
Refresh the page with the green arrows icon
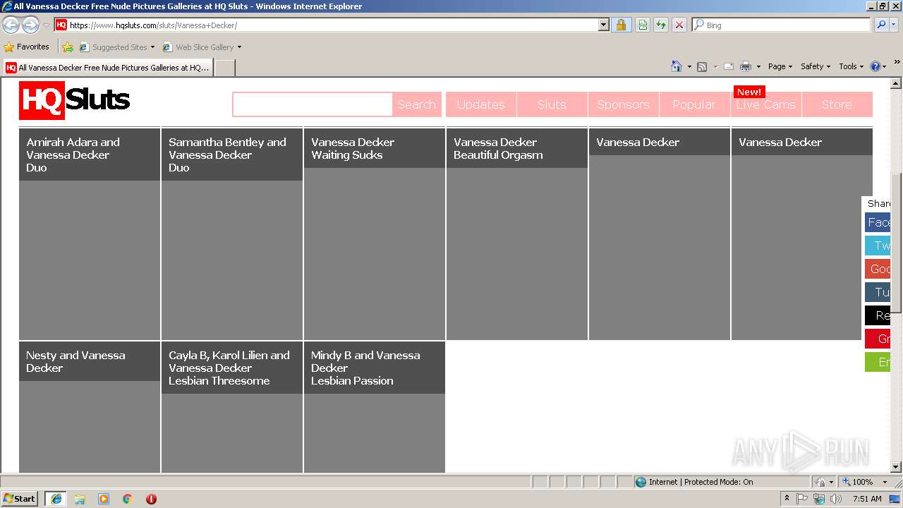[x=661, y=25]
